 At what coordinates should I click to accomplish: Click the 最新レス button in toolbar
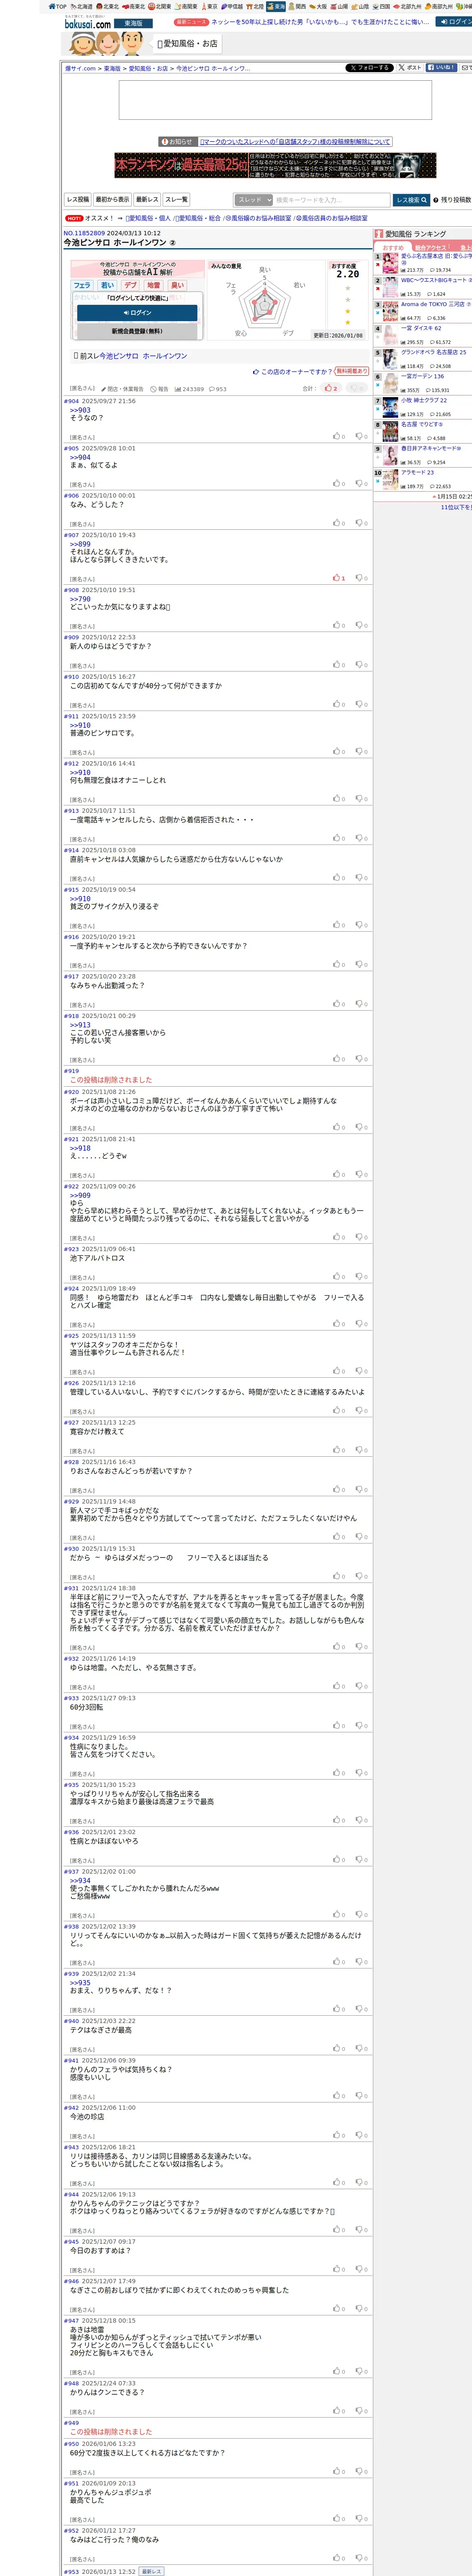tap(147, 200)
